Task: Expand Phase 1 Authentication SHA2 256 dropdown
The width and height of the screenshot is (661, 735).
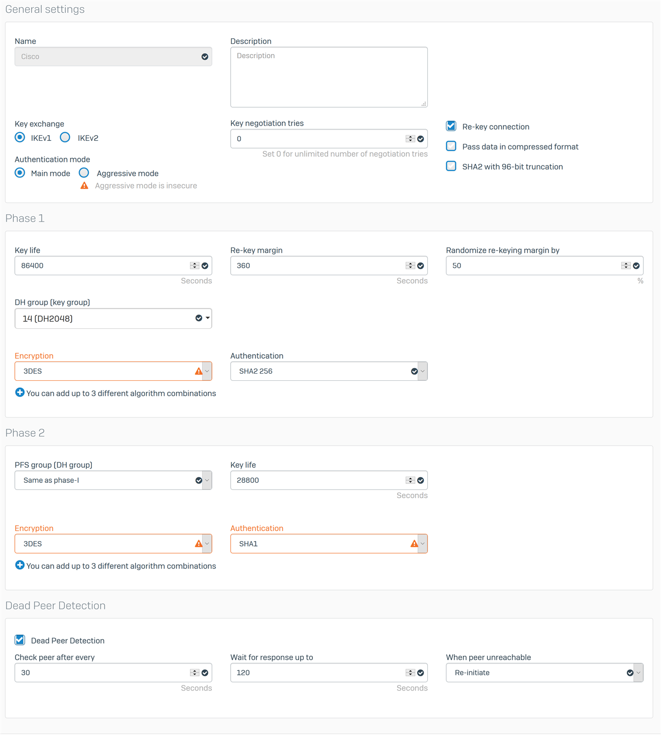Action: pos(329,371)
